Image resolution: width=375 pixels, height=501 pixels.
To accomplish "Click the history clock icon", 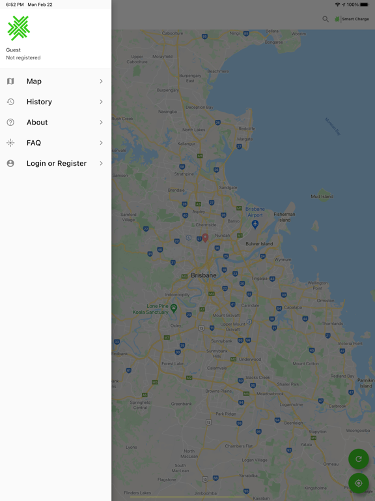I will tap(10, 102).
